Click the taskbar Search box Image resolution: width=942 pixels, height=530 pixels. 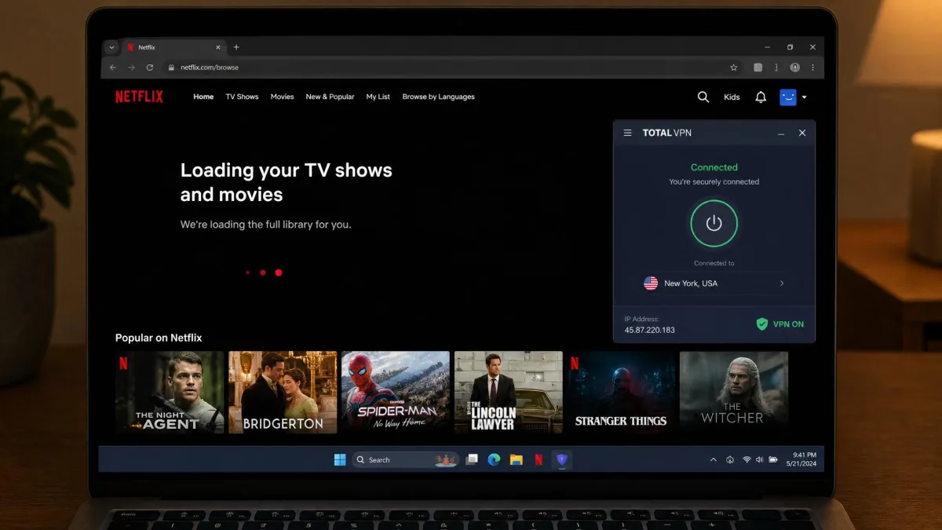pyautogui.click(x=405, y=460)
